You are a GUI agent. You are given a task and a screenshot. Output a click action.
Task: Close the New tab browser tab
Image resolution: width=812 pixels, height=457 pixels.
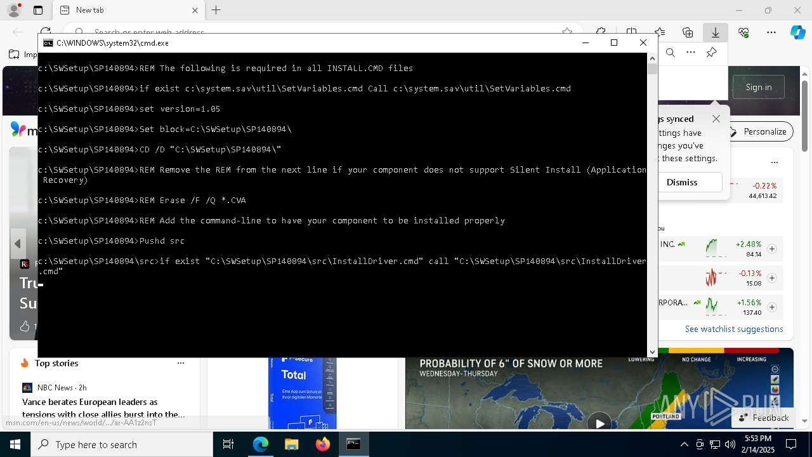coord(195,10)
